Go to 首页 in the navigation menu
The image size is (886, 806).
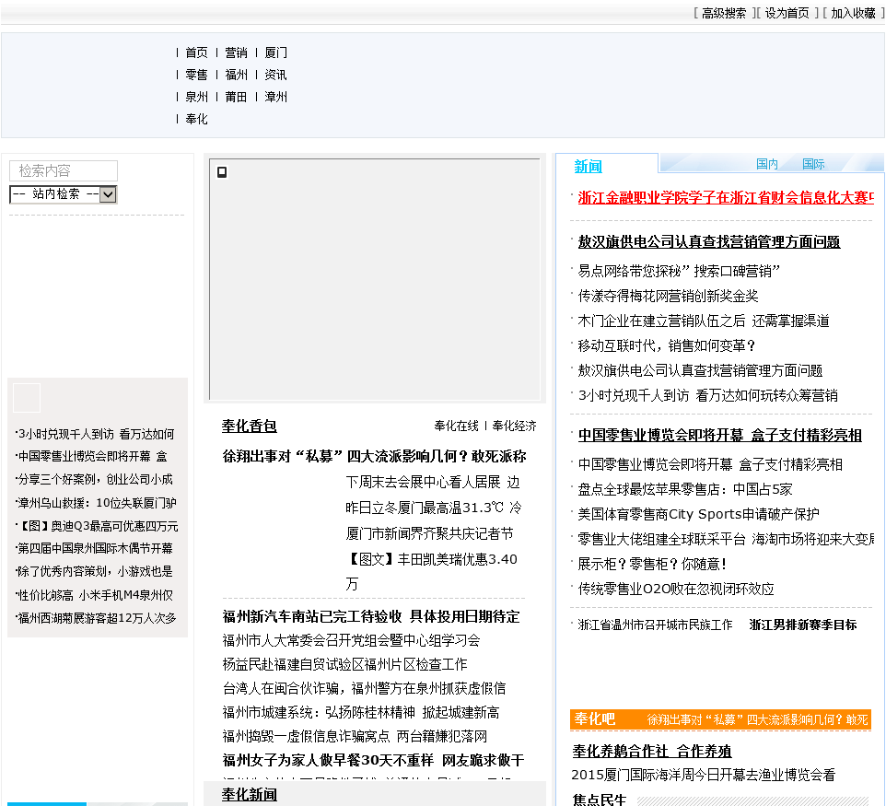click(197, 53)
